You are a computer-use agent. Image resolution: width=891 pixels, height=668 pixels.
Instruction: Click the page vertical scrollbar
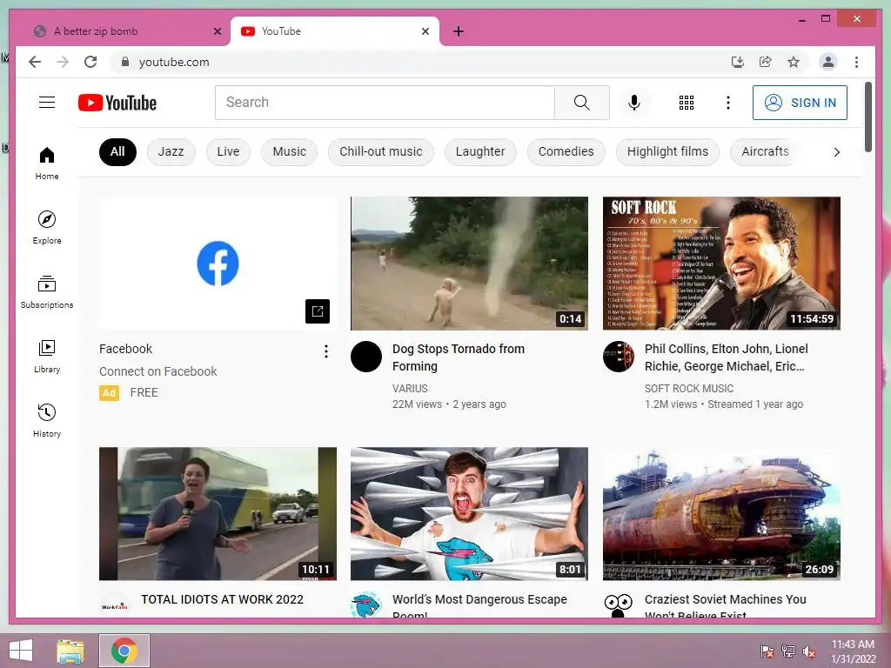tap(868, 117)
